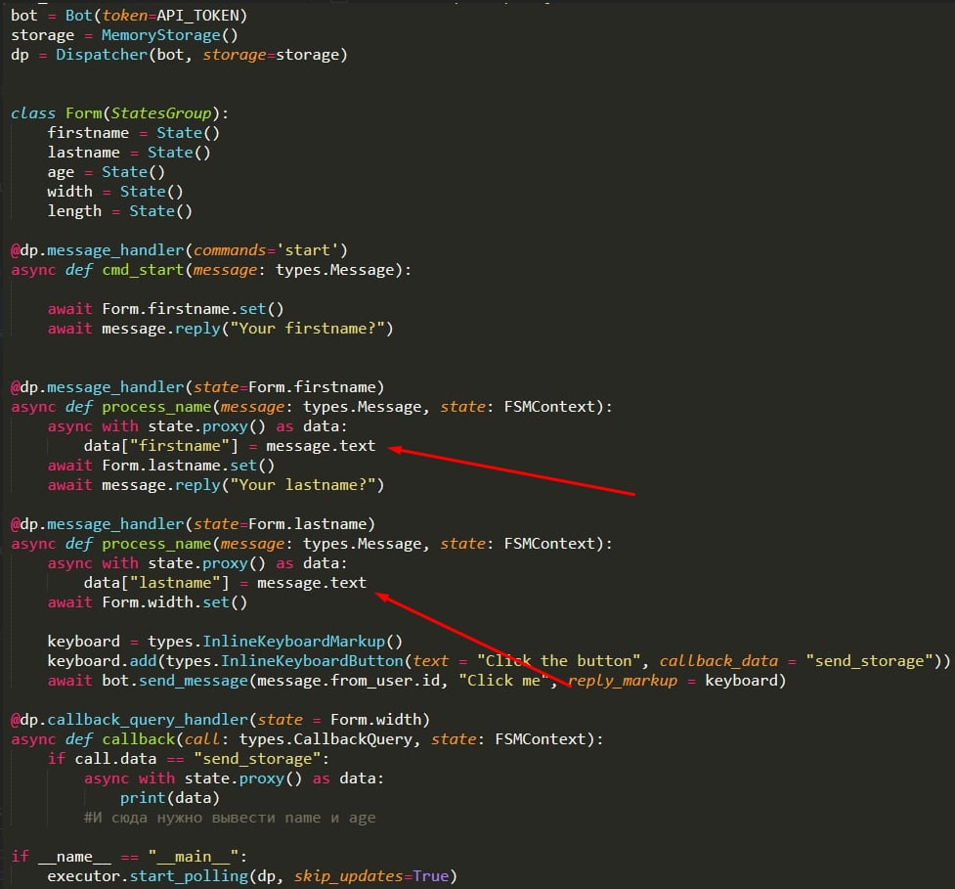Click the StatesGroup base class name
Image resolution: width=955 pixels, height=889 pixels.
(x=161, y=113)
